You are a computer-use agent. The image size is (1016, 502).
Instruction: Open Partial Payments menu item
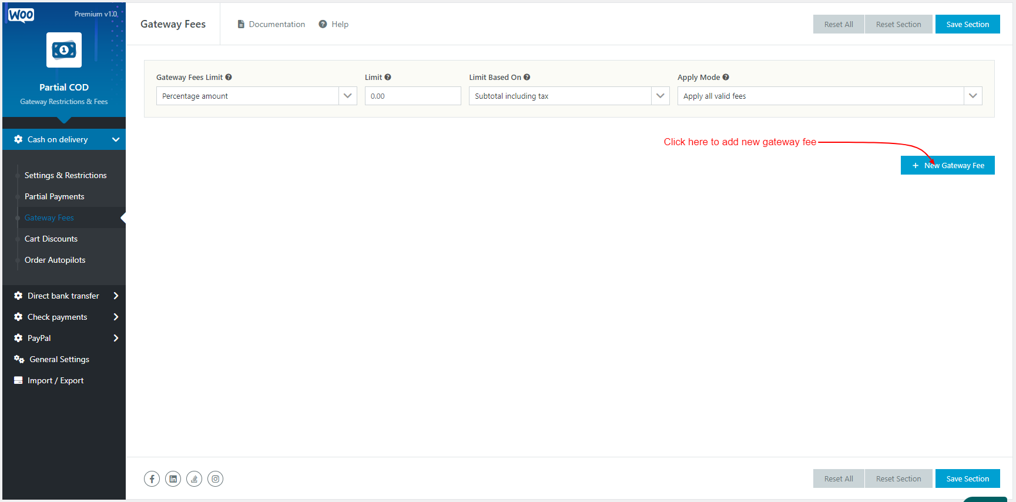55,196
